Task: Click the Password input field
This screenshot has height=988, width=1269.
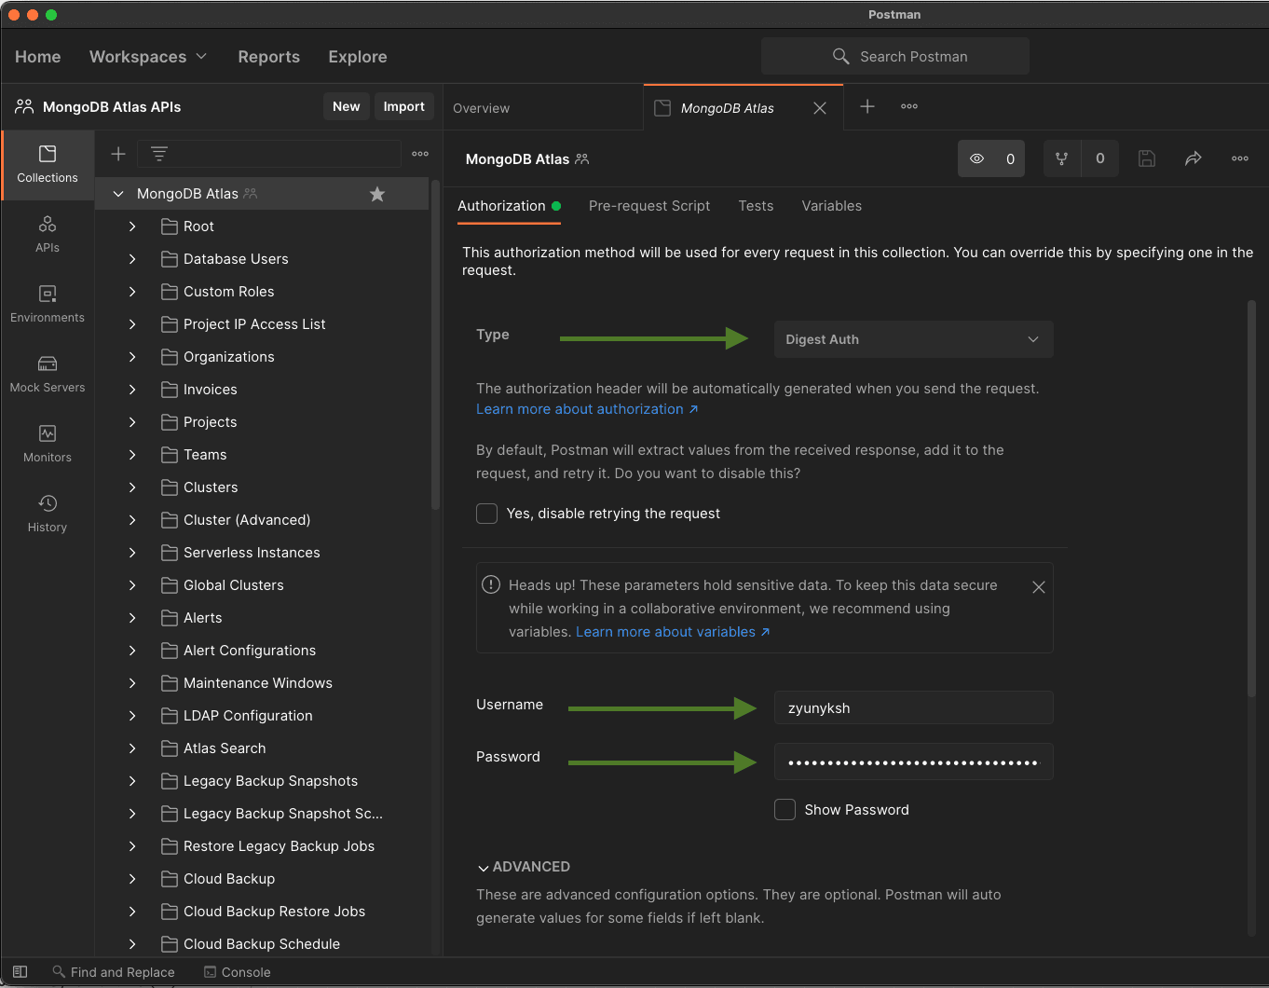Action: click(914, 762)
